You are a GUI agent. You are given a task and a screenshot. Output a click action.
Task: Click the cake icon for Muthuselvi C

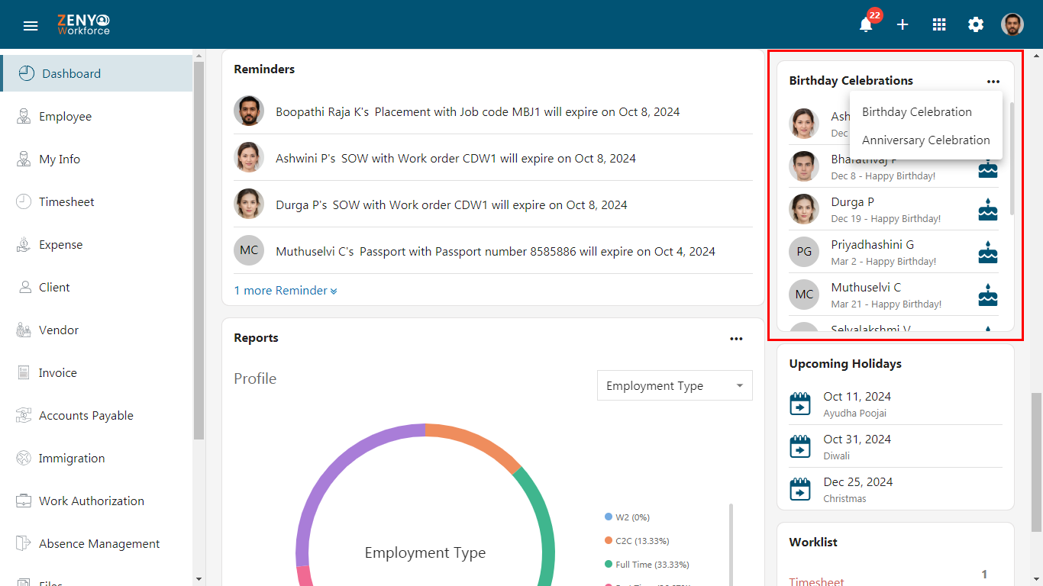click(988, 295)
